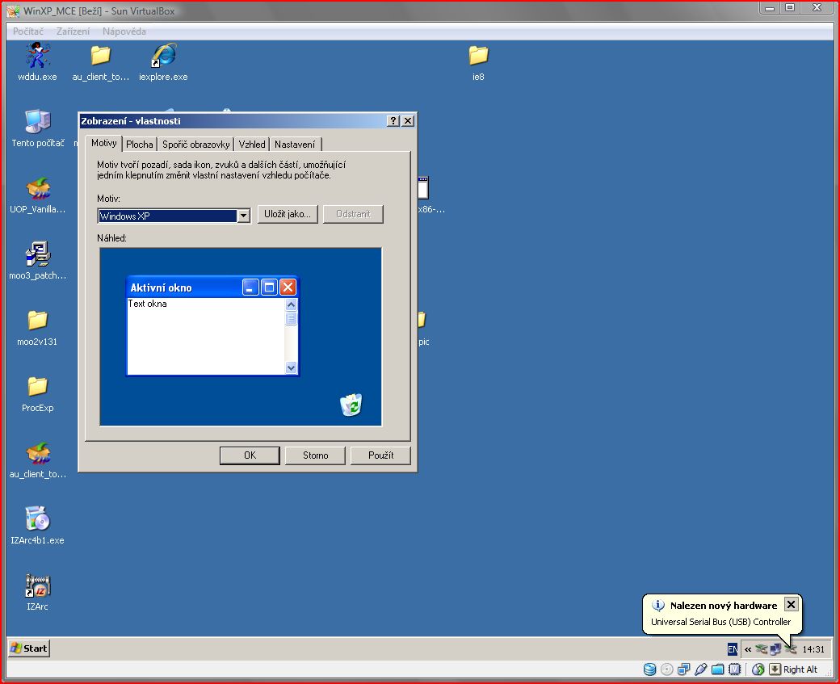This screenshot has width=840, height=684.
Task: Switch to the Motivy tab
Action: 104,143
